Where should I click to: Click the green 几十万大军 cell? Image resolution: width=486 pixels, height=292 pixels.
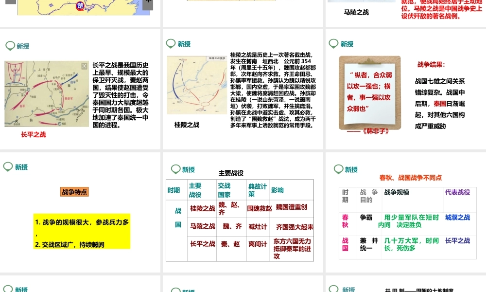tap(411, 244)
